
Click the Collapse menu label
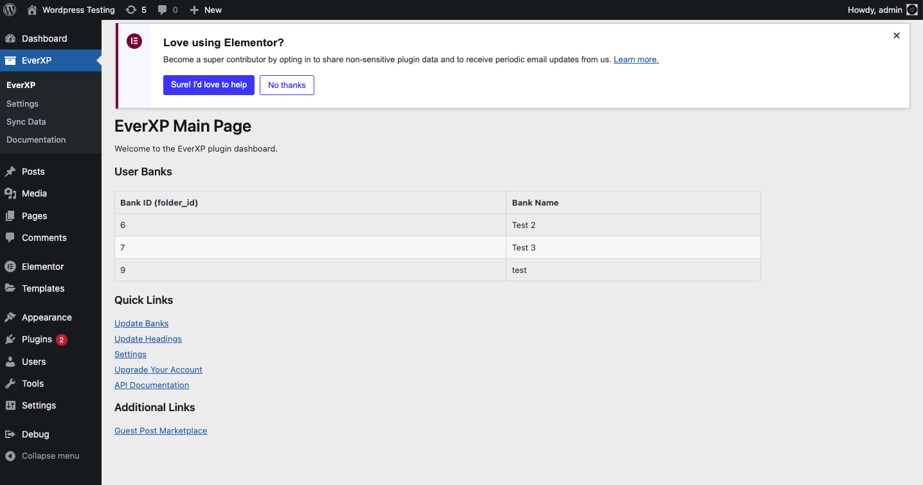[x=51, y=456]
